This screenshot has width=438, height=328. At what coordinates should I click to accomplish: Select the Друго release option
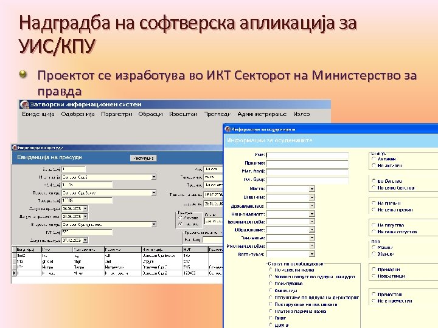270,325
